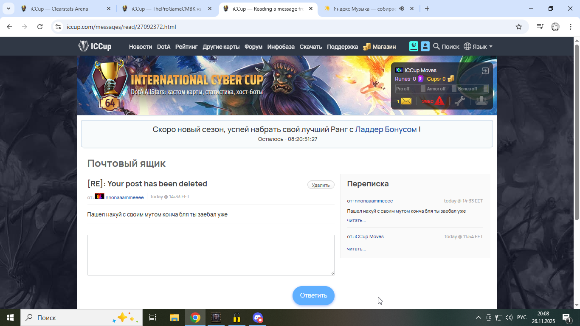This screenshot has width=580, height=326.
Task: Click the РУС keyboard language indicator
Action: [522, 318]
